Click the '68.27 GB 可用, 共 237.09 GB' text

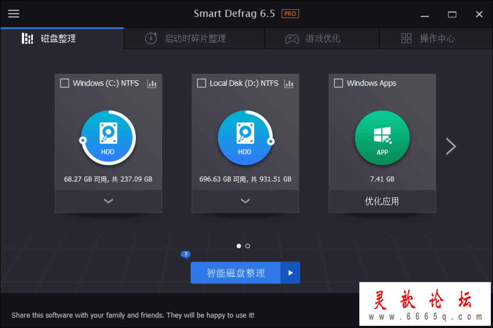(x=108, y=179)
